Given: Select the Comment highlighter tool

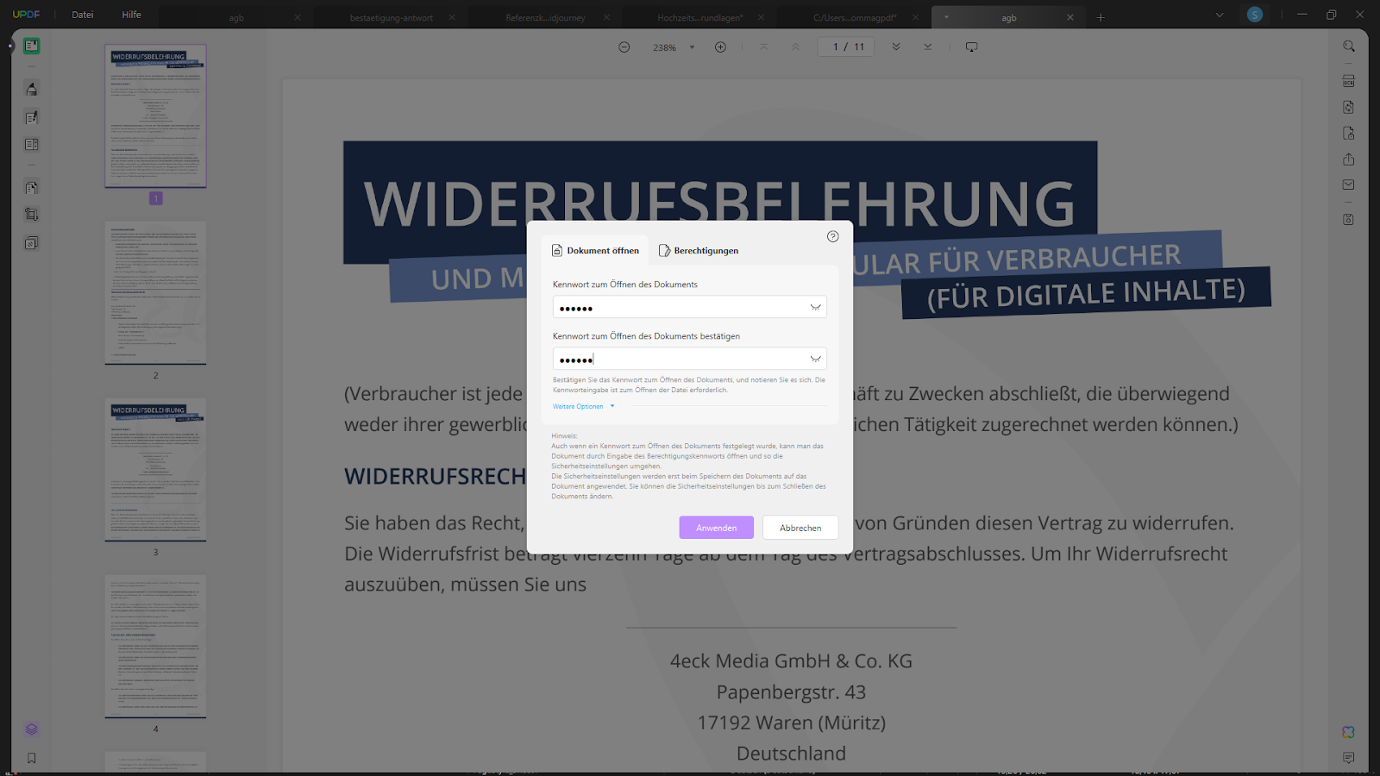Looking at the screenshot, I should pos(32,89).
